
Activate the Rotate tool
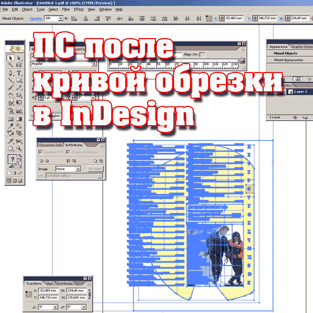pos(10,95)
